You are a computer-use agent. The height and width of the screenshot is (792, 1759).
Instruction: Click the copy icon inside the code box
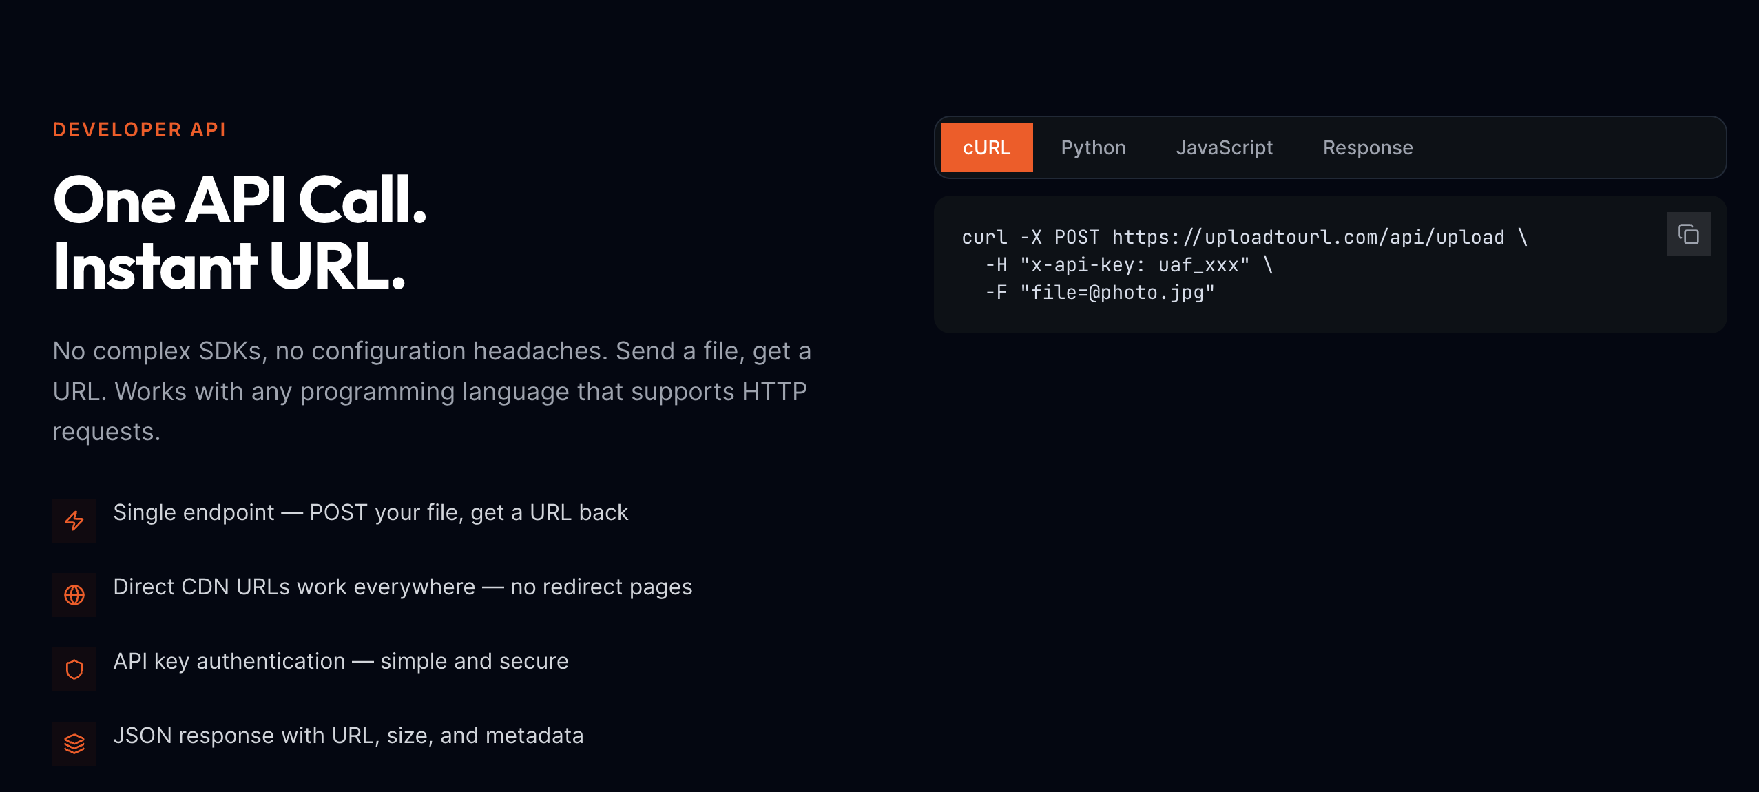pos(1687,234)
